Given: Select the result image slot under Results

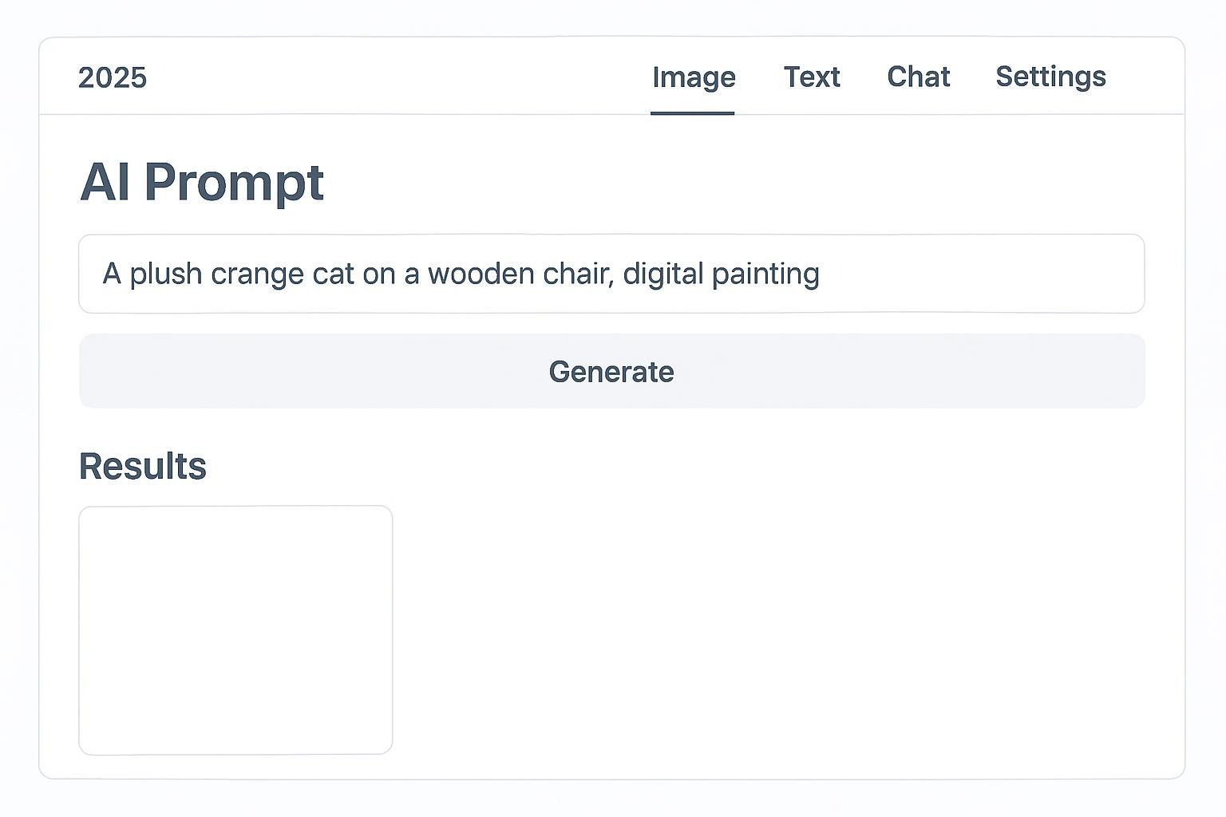Looking at the screenshot, I should click(x=235, y=628).
